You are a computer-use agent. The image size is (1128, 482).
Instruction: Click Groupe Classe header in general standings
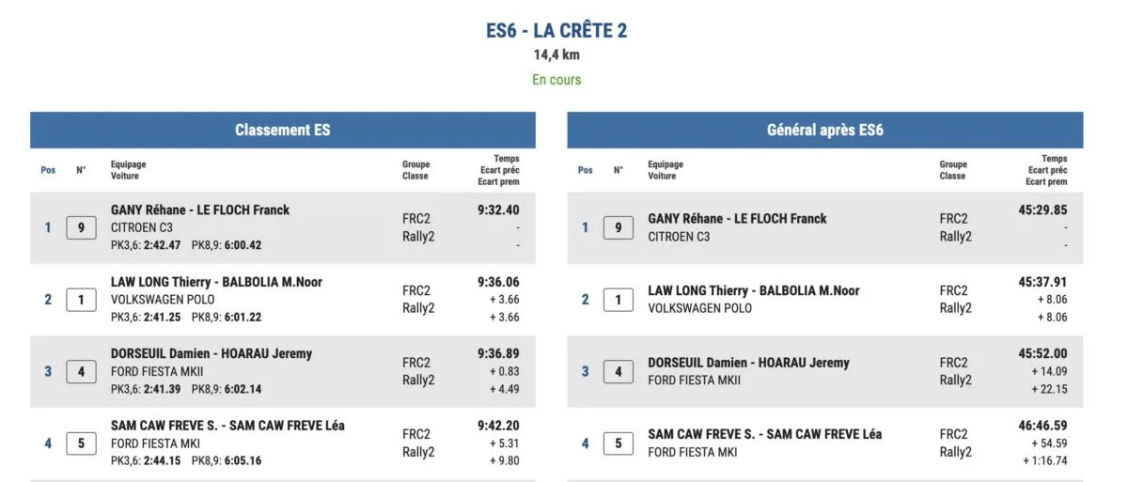[x=952, y=170]
